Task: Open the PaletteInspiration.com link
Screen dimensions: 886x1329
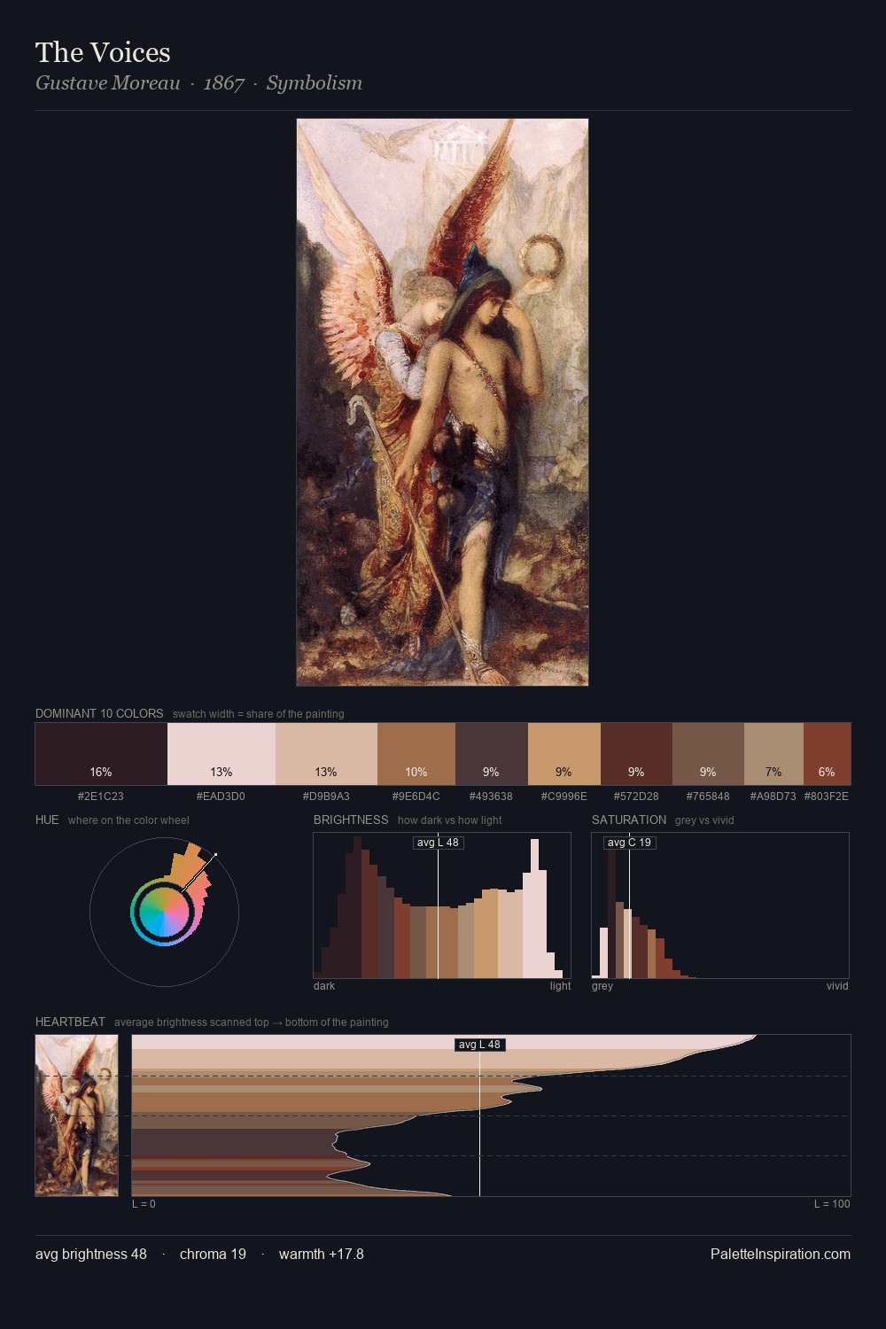Action: pos(781,1254)
